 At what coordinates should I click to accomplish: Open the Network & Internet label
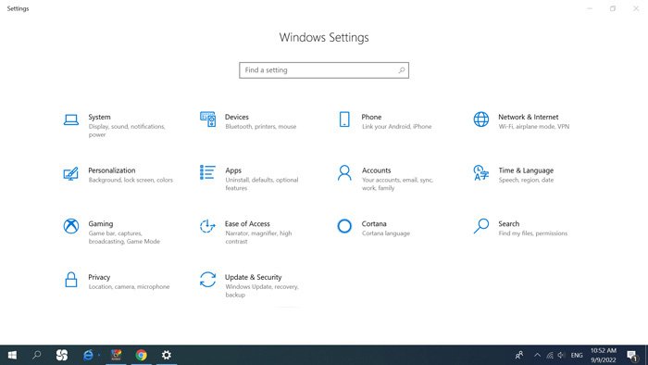(529, 117)
